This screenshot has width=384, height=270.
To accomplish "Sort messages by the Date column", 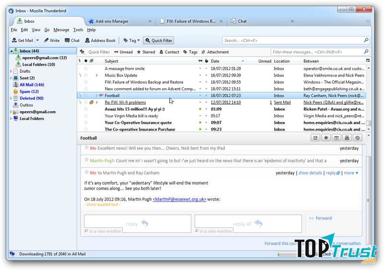I will click(x=227, y=61).
